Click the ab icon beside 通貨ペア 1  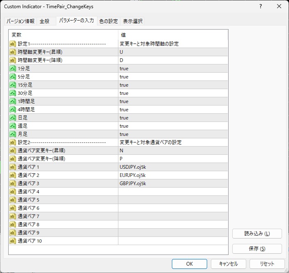[13, 167]
